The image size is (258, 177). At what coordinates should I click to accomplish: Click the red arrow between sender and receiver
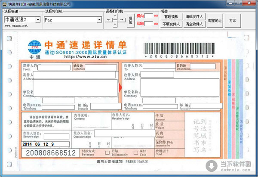(x=120, y=87)
